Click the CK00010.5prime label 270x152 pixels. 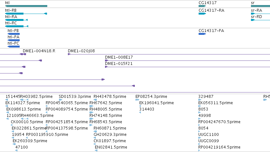tap(27, 122)
